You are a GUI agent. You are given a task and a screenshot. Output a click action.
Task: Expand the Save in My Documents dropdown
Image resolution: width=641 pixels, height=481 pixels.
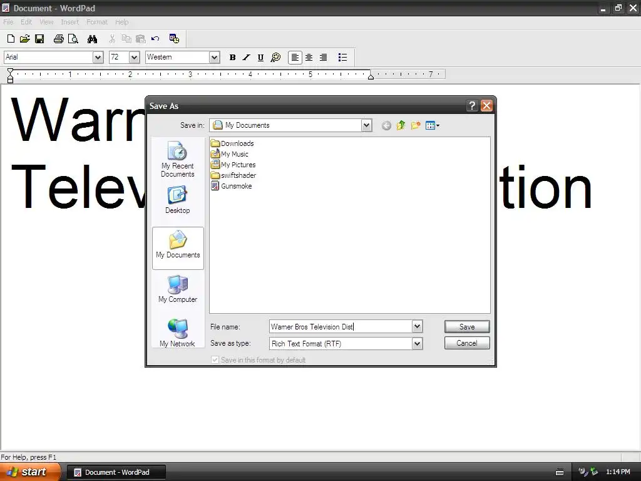point(366,125)
